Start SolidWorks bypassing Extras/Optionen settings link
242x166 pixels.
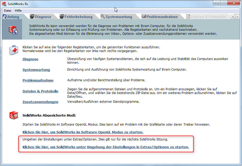click(x=106, y=147)
